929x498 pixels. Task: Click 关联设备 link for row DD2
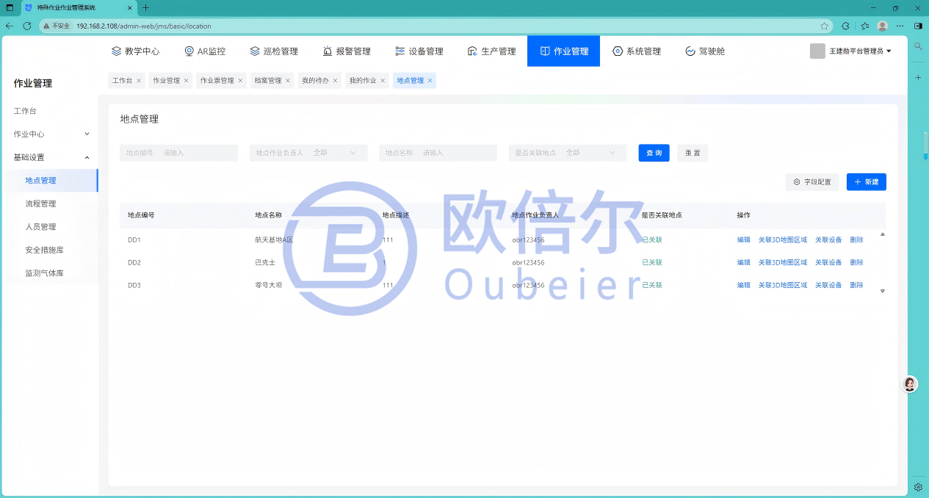[828, 262]
